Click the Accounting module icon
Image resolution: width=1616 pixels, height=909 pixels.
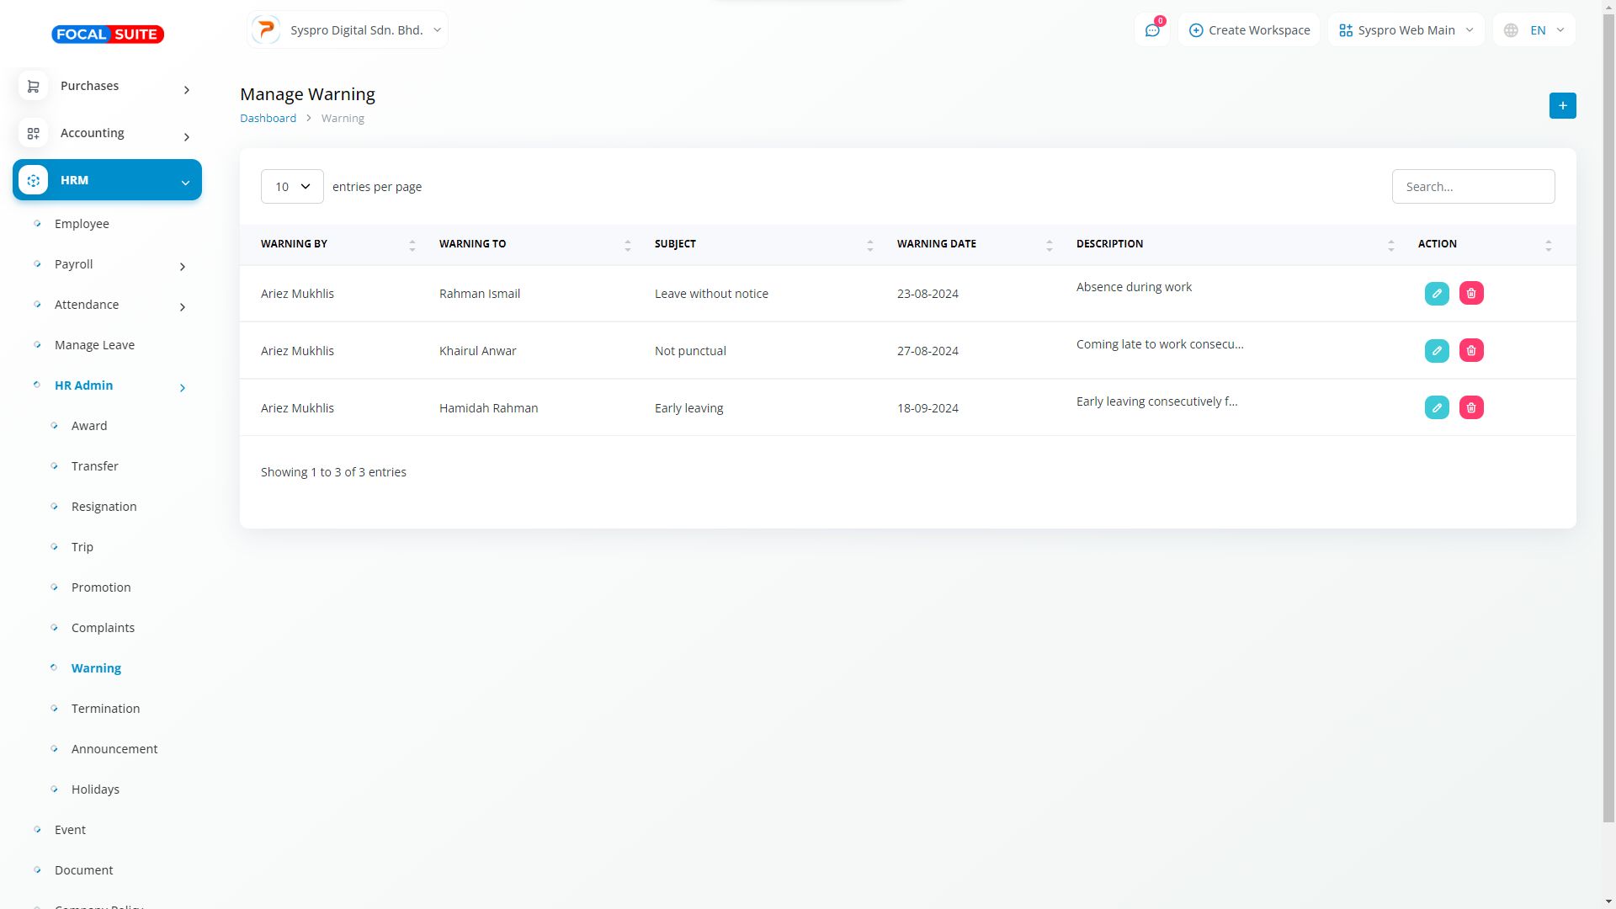point(34,133)
